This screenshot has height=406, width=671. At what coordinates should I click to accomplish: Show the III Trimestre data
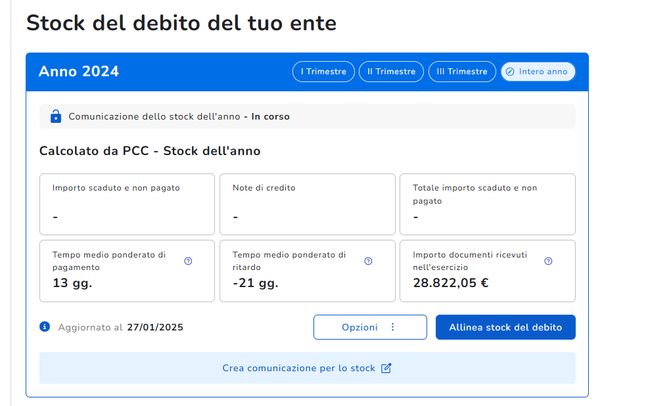point(462,72)
